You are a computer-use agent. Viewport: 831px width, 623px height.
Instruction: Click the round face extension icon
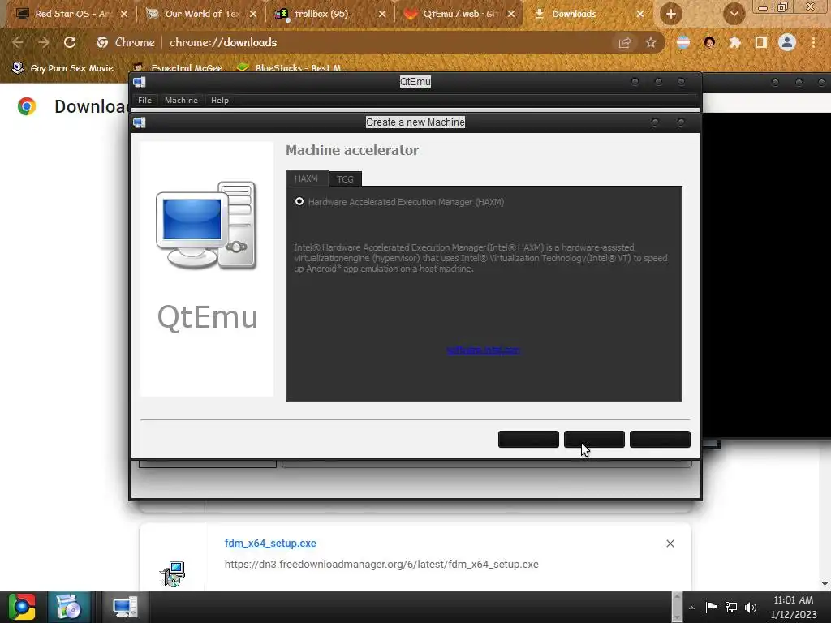(x=709, y=42)
